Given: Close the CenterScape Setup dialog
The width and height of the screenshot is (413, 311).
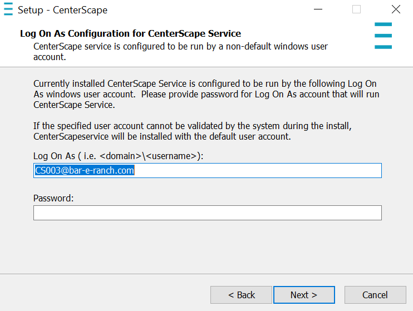Looking at the screenshot, I should pyautogui.click(x=396, y=9).
